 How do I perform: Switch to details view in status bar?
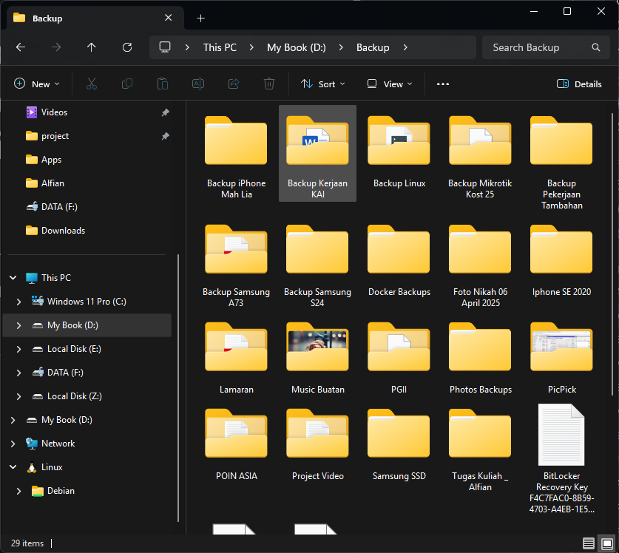(589, 543)
